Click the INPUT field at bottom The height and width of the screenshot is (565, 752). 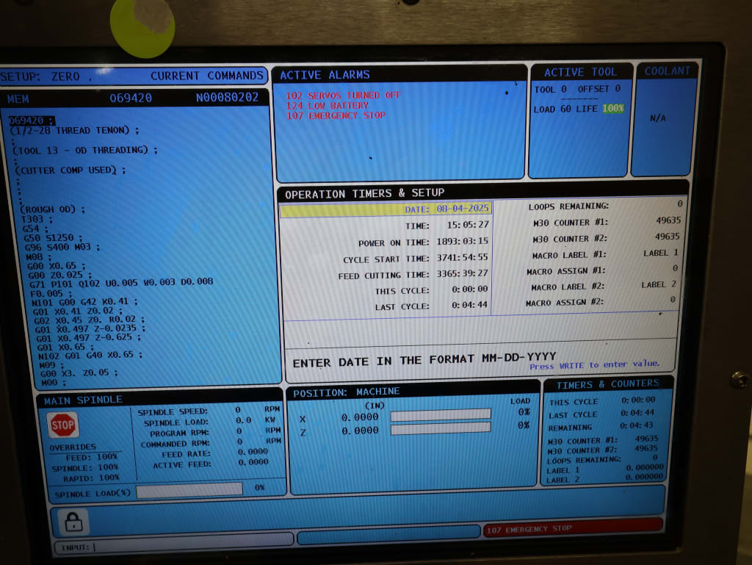point(174,547)
